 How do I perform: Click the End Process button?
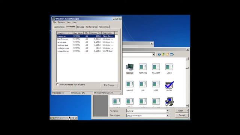(x=109, y=85)
